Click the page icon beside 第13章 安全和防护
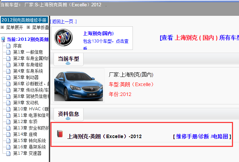239x162 pixels. pos(8,128)
